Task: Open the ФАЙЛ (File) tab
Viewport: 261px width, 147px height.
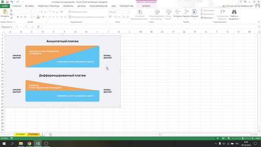Action: click(x=5, y=6)
